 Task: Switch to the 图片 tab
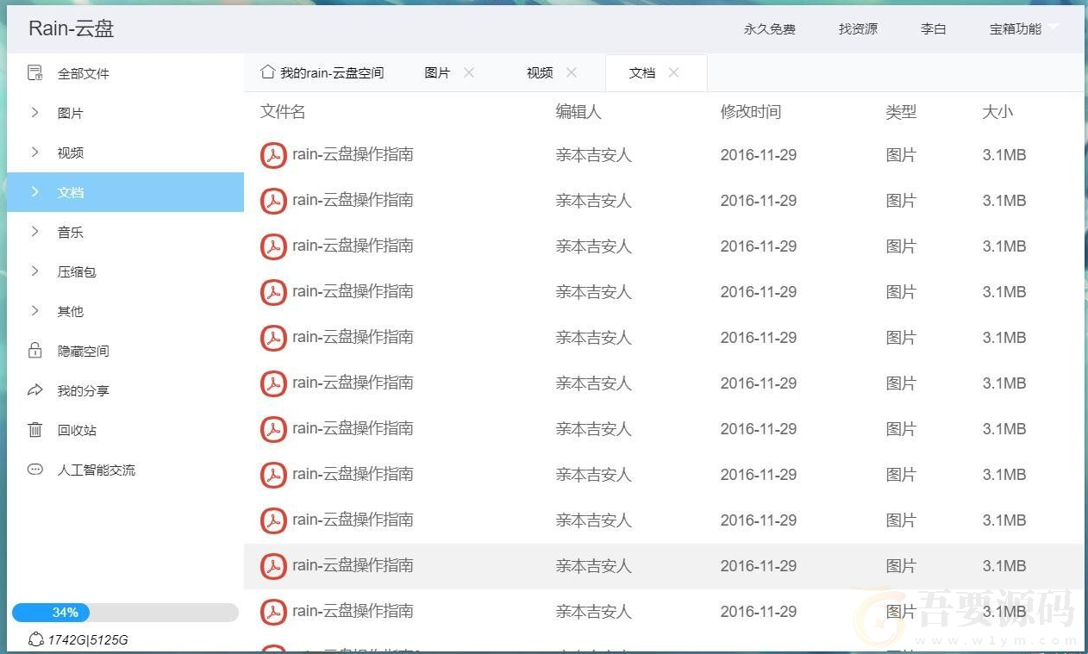tap(437, 73)
